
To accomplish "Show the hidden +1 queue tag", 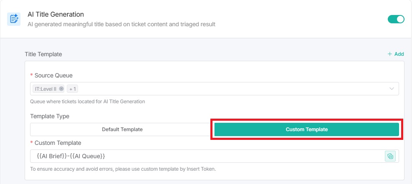I will [x=73, y=89].
